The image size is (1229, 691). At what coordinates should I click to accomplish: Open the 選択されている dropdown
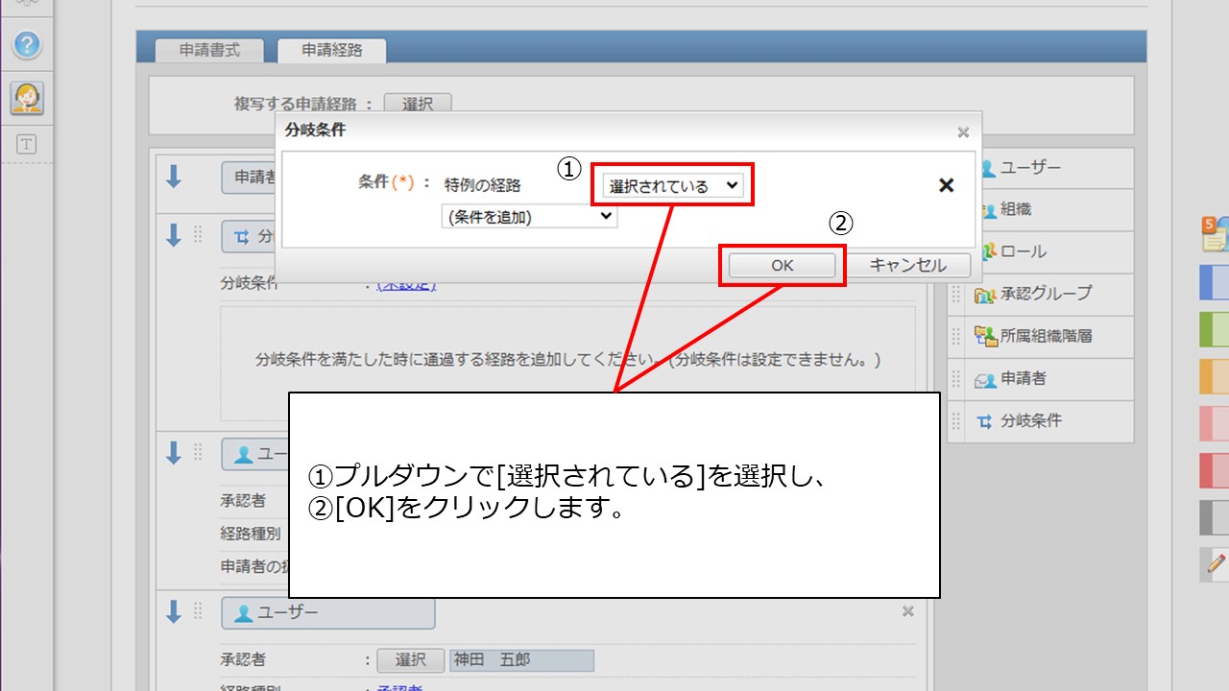[x=674, y=185]
